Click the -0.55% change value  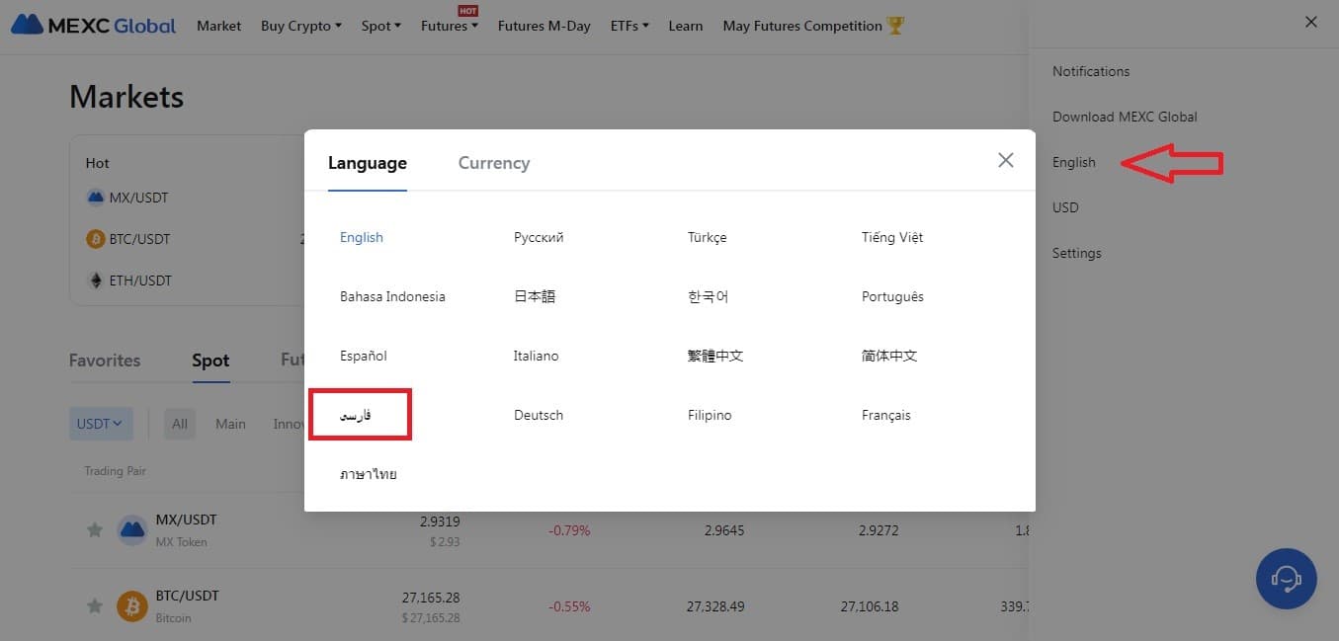point(569,606)
